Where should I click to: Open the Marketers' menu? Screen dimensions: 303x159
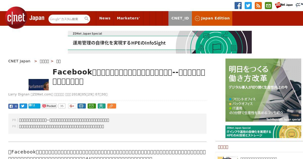[128, 18]
